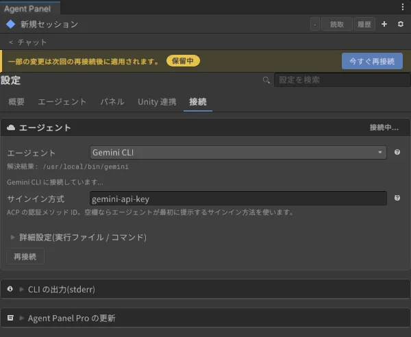Create a new session with the plus icon
411x337 pixels.
tap(384, 24)
